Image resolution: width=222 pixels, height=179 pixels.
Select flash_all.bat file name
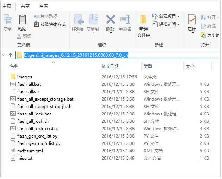pyautogui.click(x=29, y=84)
